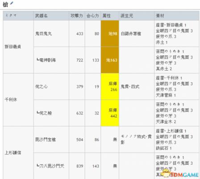Click the 攻撃力 column header
Viewport: 200px width, 179px height.
point(77,16)
